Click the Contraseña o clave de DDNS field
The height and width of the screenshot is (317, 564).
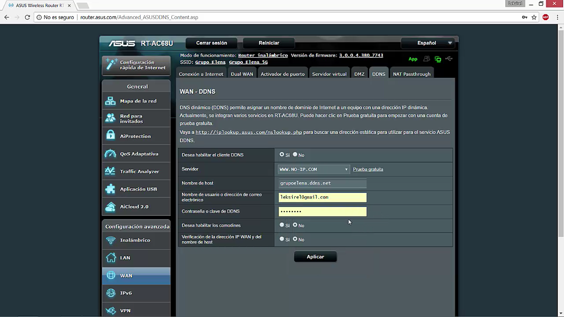click(322, 211)
